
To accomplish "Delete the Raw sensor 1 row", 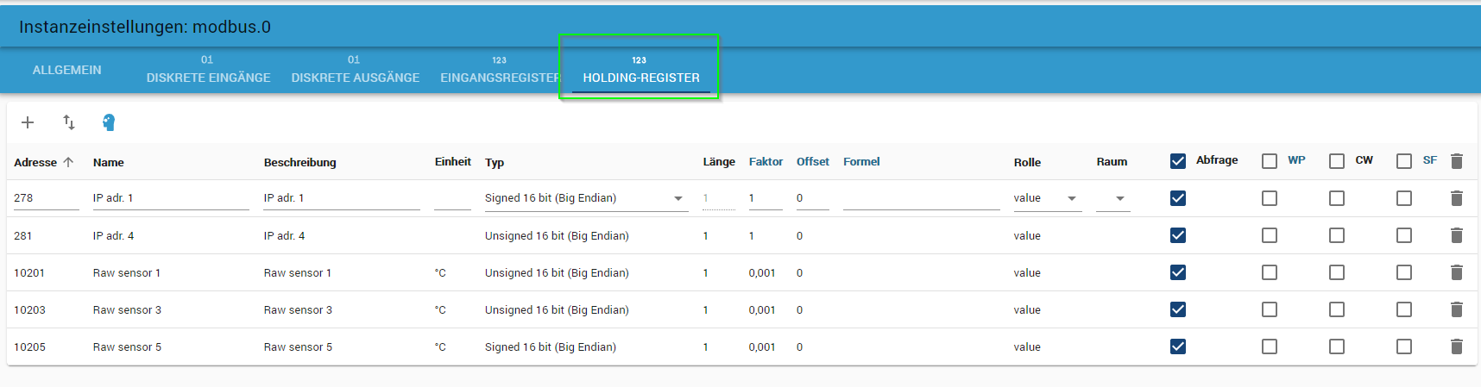I will tap(1456, 272).
